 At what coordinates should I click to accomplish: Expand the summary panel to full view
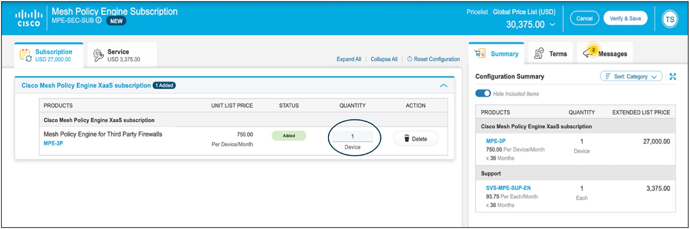pyautogui.click(x=673, y=77)
